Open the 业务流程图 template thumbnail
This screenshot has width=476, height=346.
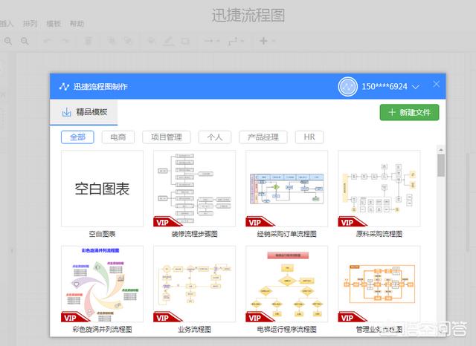pos(194,284)
